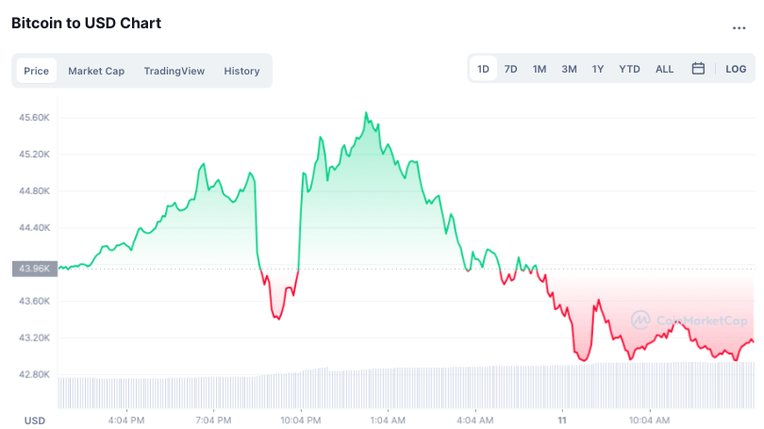Image resolution: width=764 pixels, height=429 pixels.
Task: Switch to the Market Cap tab
Action: click(x=96, y=71)
